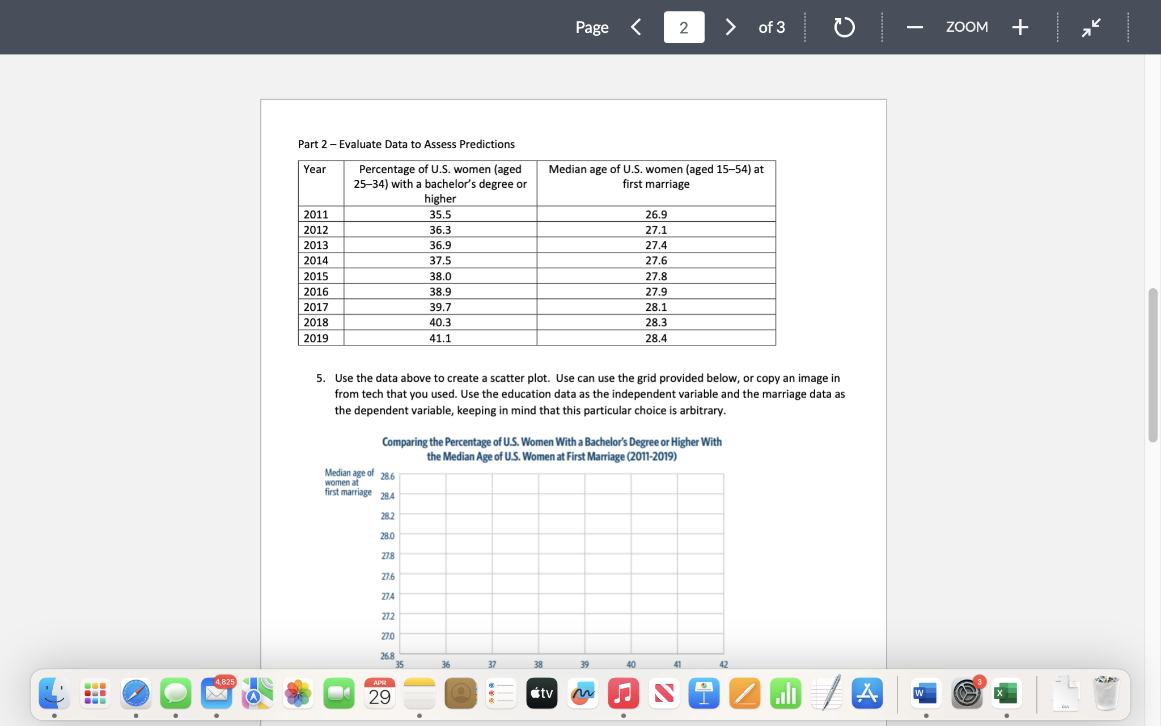This screenshot has height=726, width=1161.
Task: Zoom out with the minus icon
Action: coord(914,27)
